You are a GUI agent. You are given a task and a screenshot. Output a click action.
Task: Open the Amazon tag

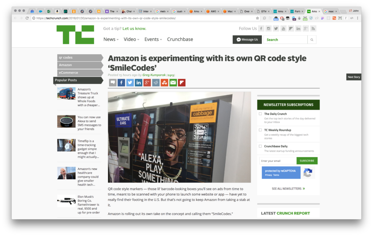pyautogui.click(x=80, y=65)
